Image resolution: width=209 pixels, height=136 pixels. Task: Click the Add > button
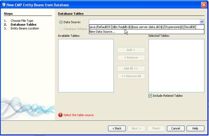[x=131, y=50]
